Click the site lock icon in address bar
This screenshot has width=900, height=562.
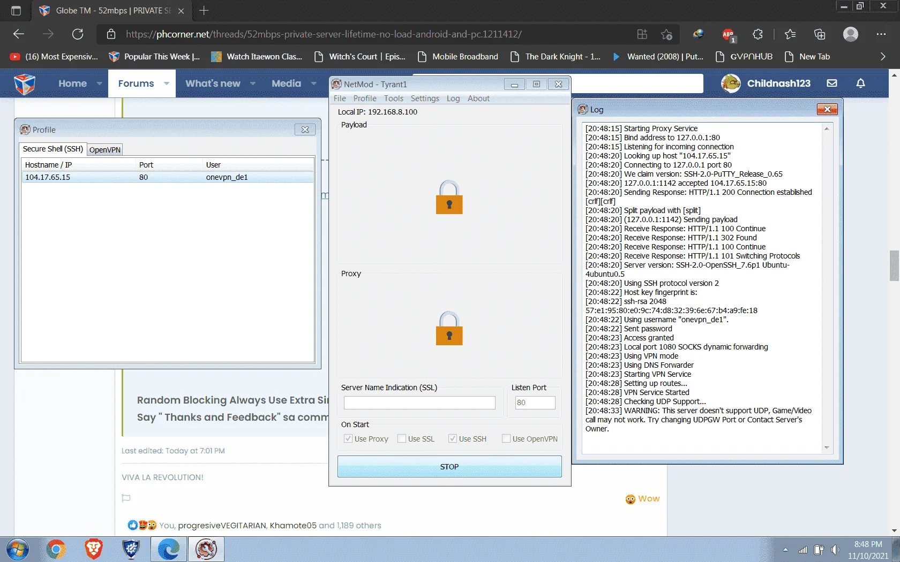coord(111,34)
